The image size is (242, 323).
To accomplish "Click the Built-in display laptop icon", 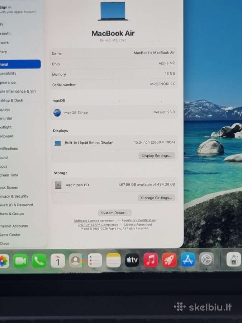I will tap(58, 143).
